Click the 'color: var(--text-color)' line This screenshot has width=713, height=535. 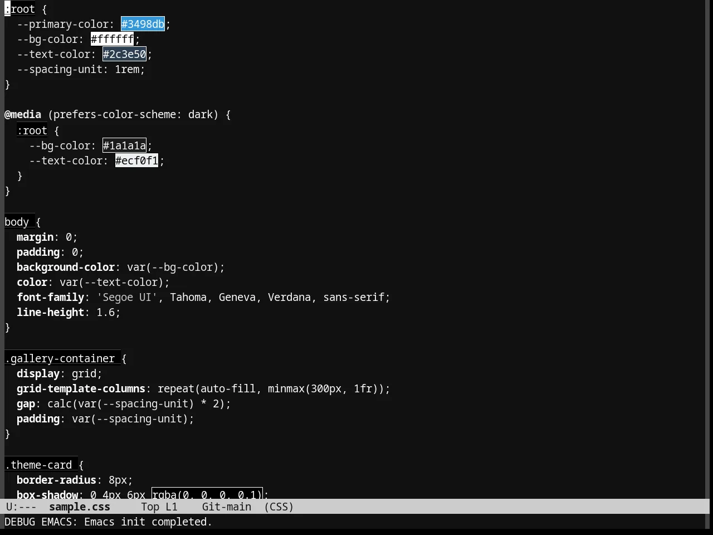(93, 282)
